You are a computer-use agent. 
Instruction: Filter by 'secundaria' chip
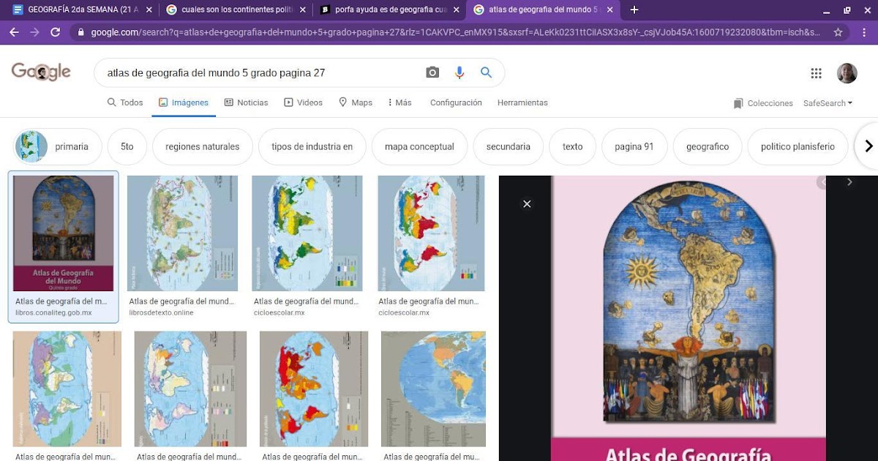509,146
